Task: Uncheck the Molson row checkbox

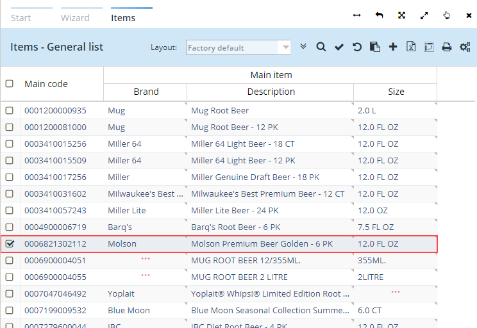Action: pos(10,244)
